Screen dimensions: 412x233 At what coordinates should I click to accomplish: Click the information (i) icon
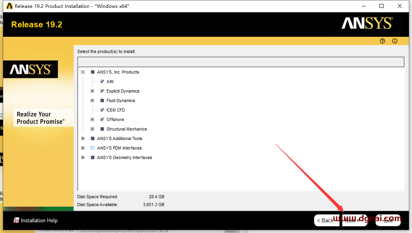click(x=395, y=41)
